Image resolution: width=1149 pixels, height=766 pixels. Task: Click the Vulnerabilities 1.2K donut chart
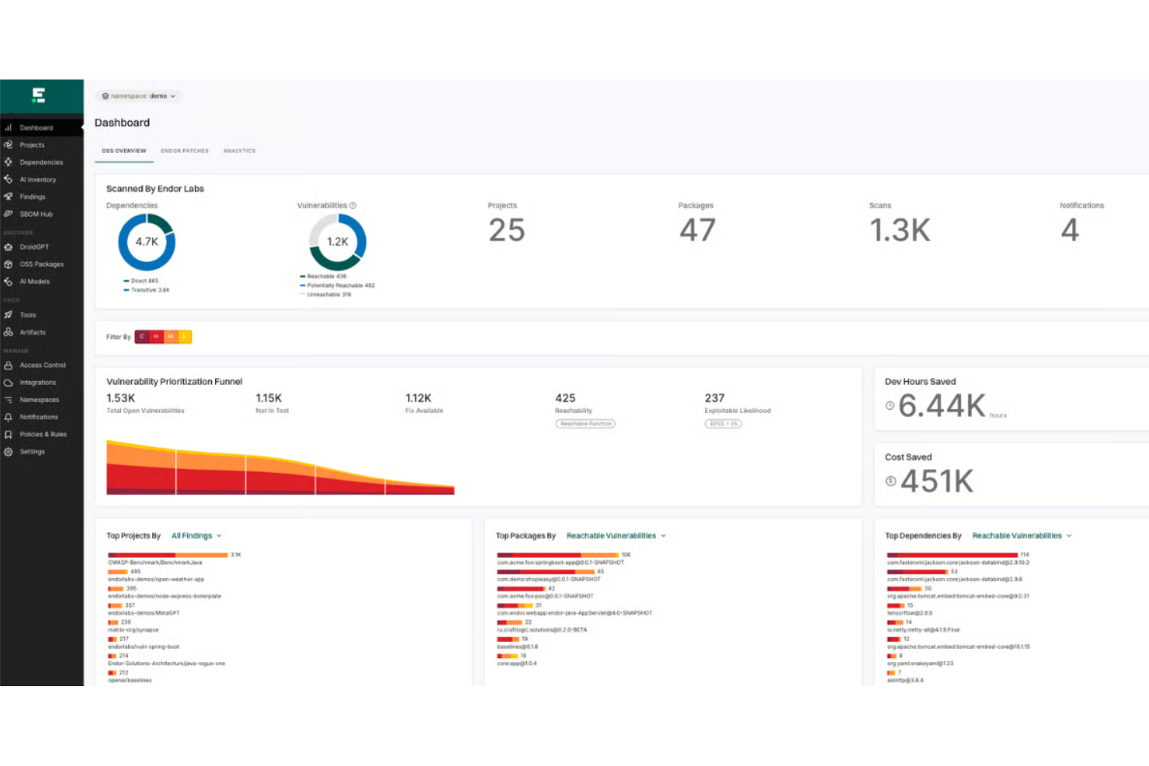(x=338, y=242)
